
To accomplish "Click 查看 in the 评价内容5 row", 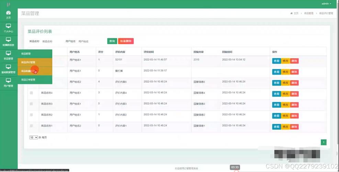I will click(x=276, y=83).
